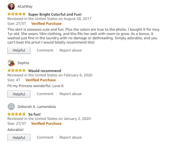Viewport: 182px width, 145px height.
Task: Comment on Sophia's review
Action: (x=45, y=94)
